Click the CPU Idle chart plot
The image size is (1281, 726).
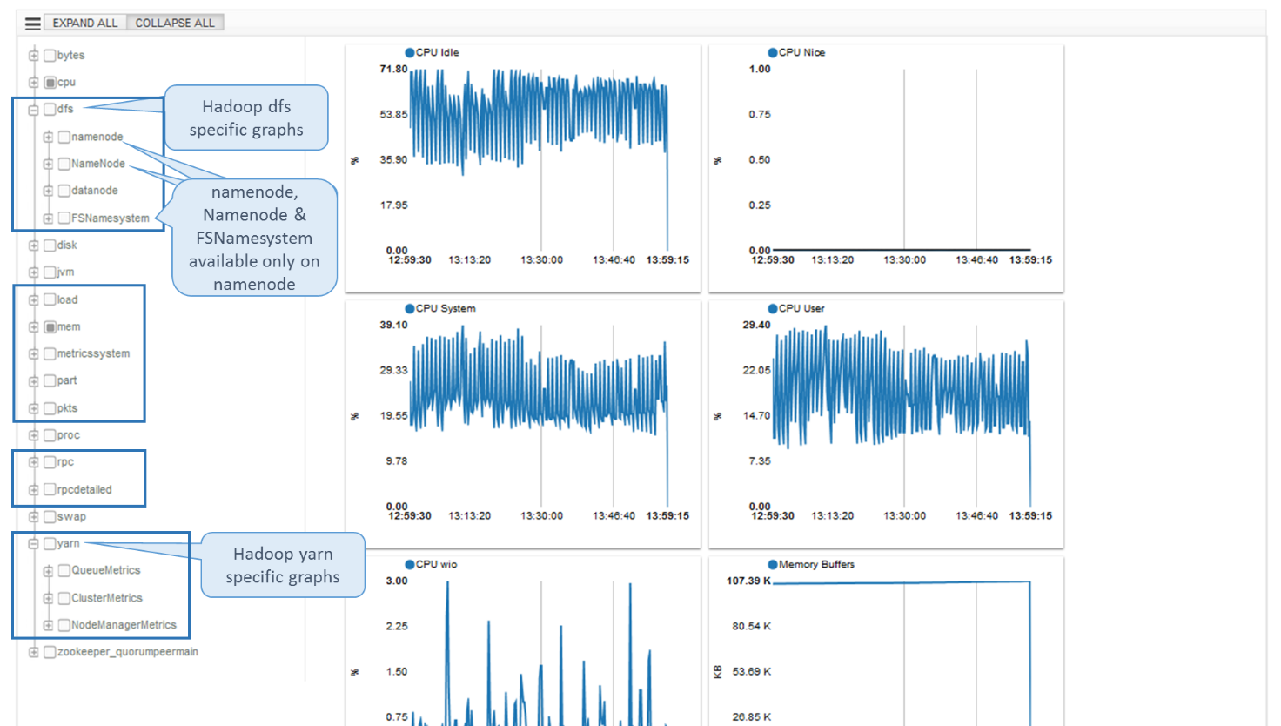point(539,160)
